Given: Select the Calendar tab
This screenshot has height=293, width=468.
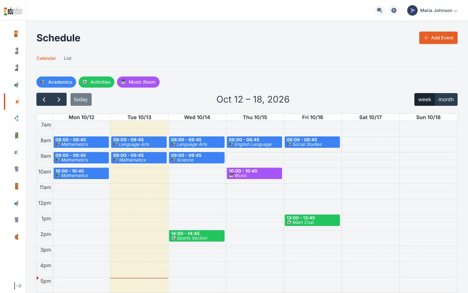Looking at the screenshot, I should coord(46,58).
